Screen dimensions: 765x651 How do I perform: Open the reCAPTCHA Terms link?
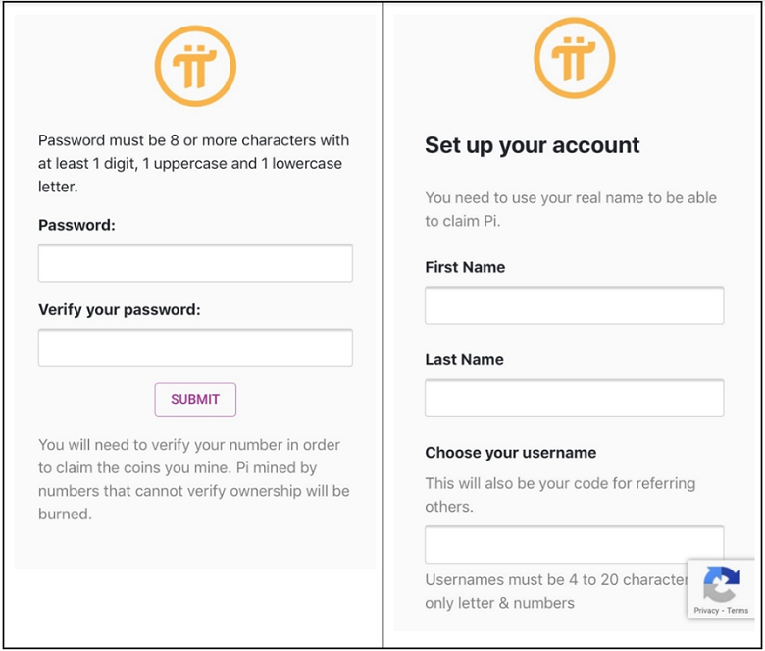[738, 611]
